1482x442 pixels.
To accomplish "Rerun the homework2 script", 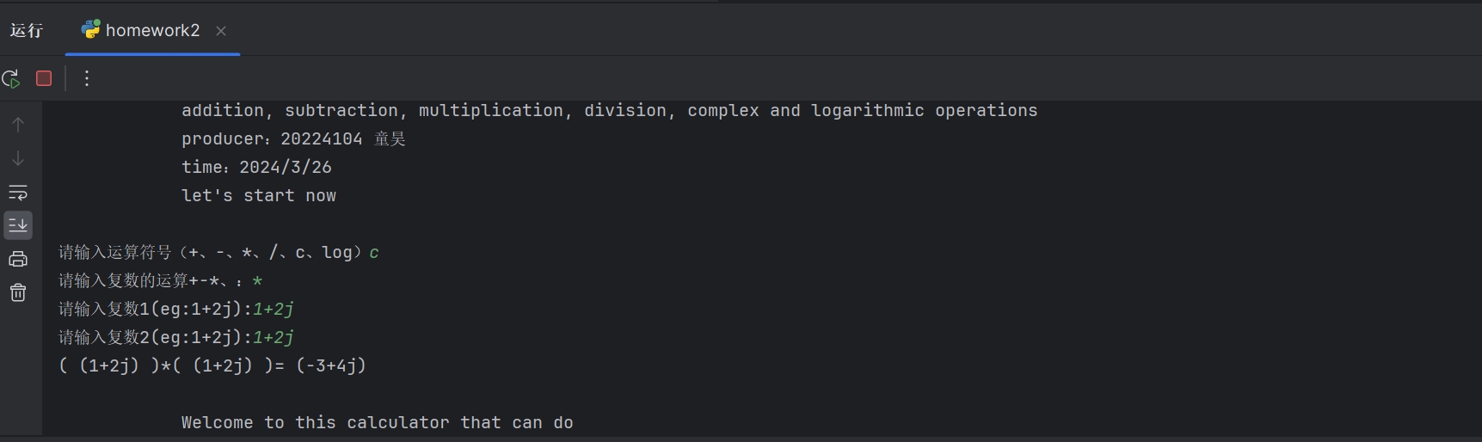I will coord(11,79).
